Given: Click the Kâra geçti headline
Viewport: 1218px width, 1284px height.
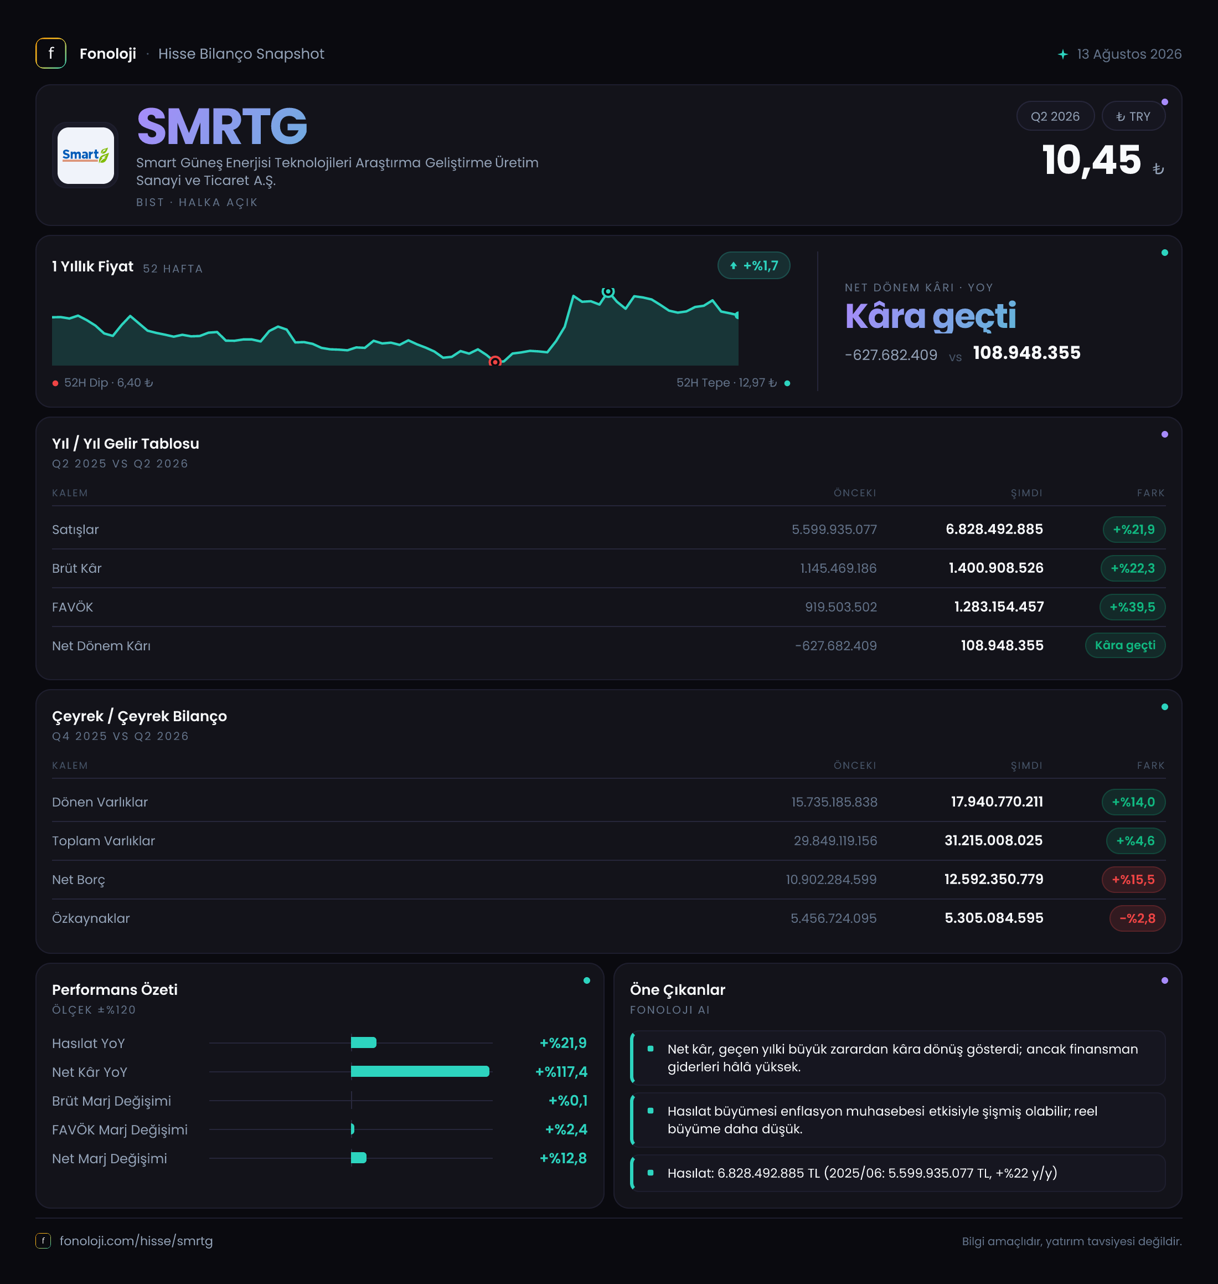Looking at the screenshot, I should (x=930, y=316).
